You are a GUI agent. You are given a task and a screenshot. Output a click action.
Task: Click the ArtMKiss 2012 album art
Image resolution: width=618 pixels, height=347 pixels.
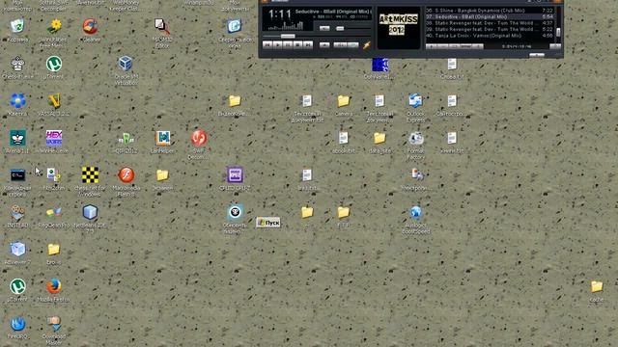[x=399, y=28]
